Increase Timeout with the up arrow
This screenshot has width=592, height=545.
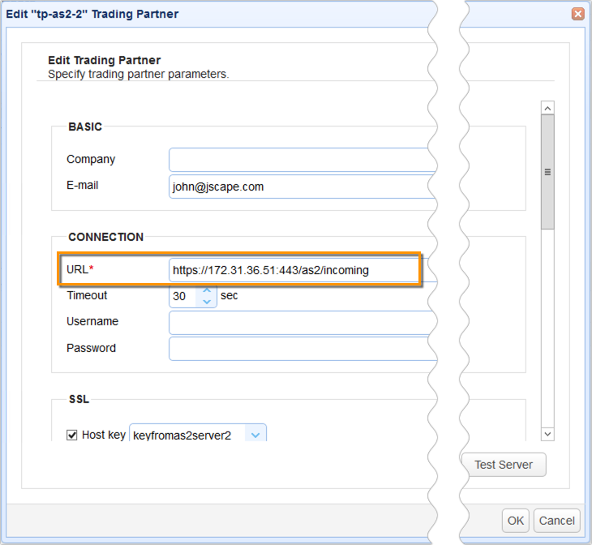[x=207, y=290]
